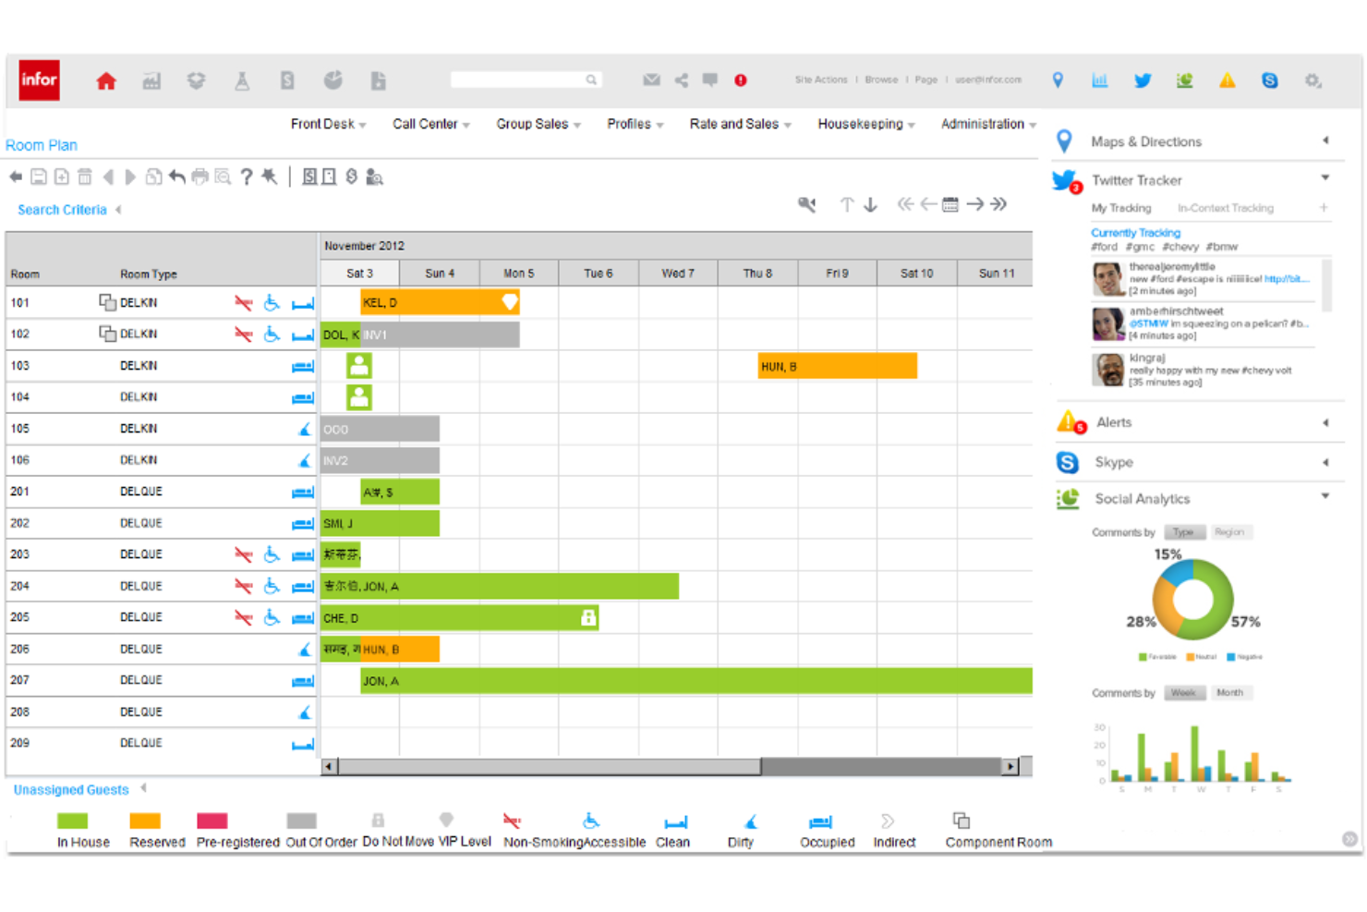Collapse the Search Criteria section
The image size is (1367, 912).
pyautogui.click(x=118, y=210)
